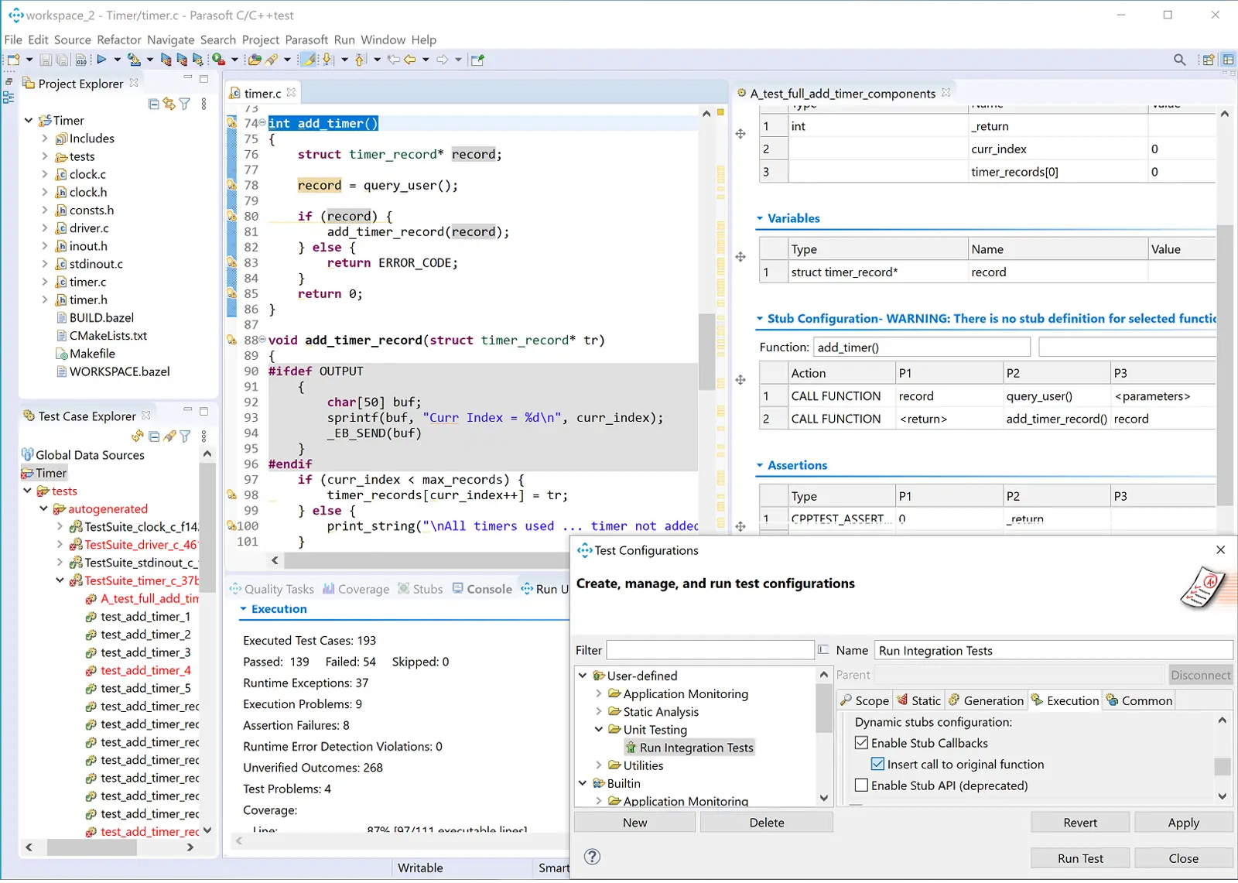Open the Coverage view tab
This screenshot has width=1238, height=883.
[355, 589]
